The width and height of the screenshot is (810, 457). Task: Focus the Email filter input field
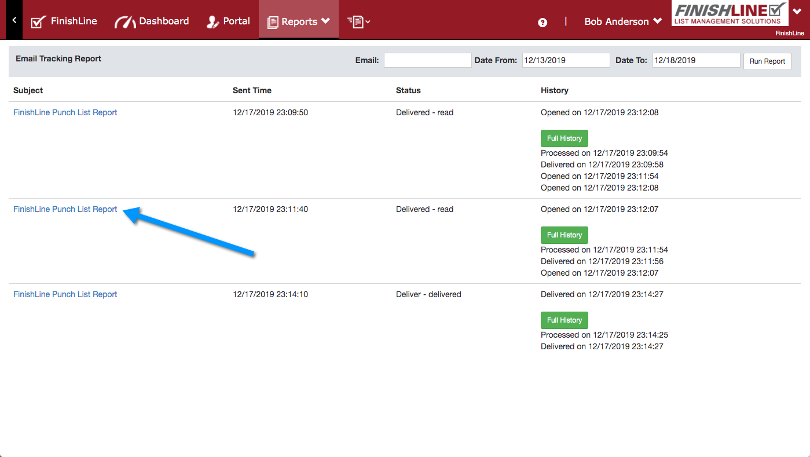427,60
